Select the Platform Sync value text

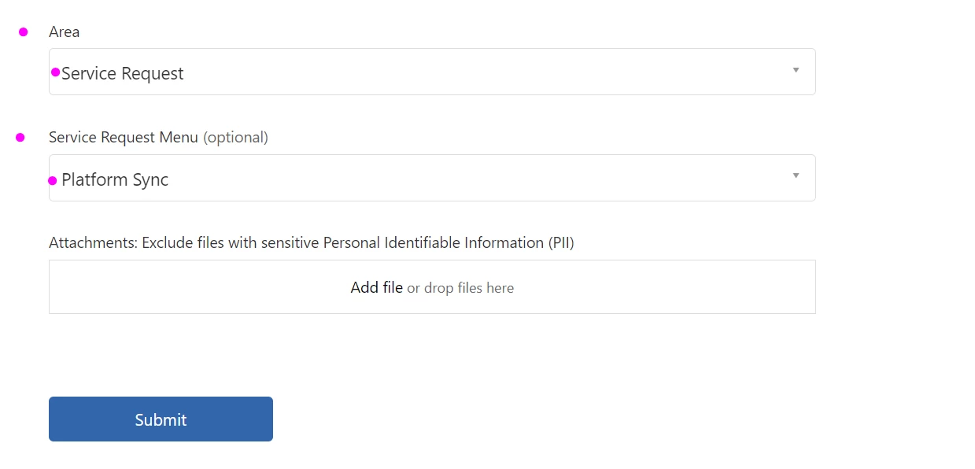coord(115,180)
